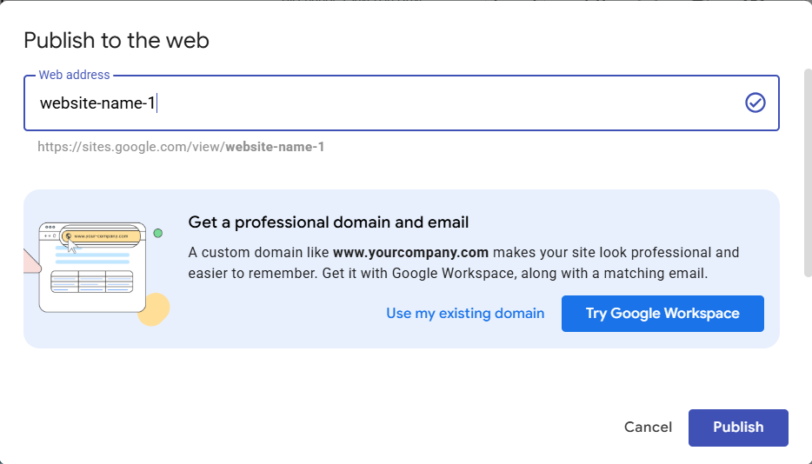Click the table graphic in the illustration
812x464 pixels.
click(x=91, y=282)
